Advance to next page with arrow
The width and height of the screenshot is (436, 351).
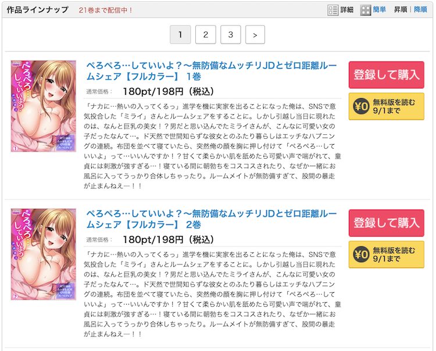tap(255, 35)
